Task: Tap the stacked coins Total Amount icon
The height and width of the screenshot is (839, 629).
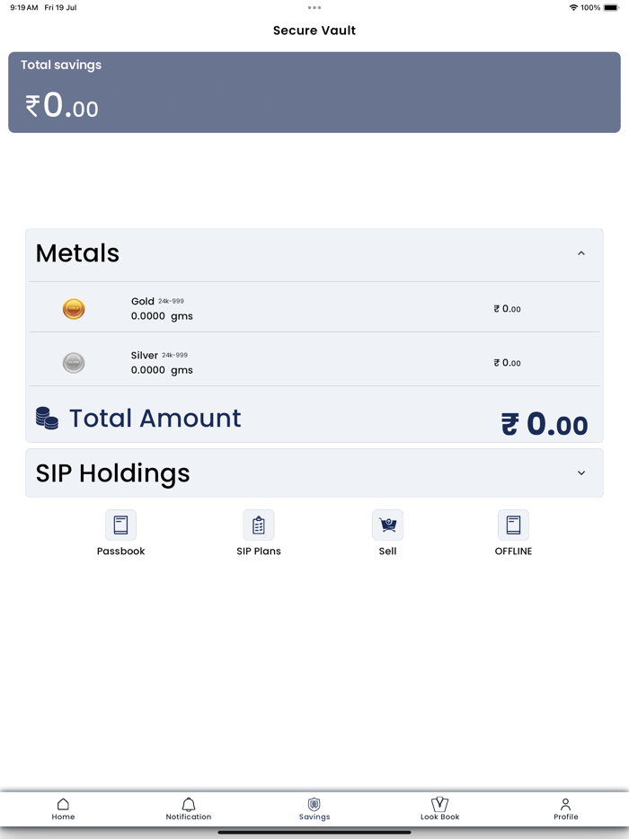Action: point(47,419)
